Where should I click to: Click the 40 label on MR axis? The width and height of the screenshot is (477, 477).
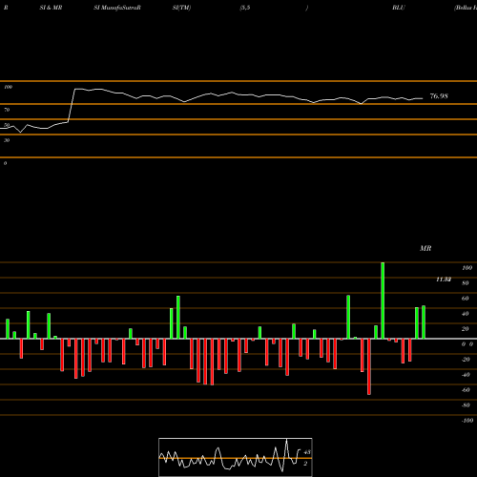click(x=466, y=314)
